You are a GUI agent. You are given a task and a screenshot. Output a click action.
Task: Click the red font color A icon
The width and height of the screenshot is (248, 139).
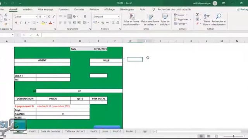coord(50,23)
